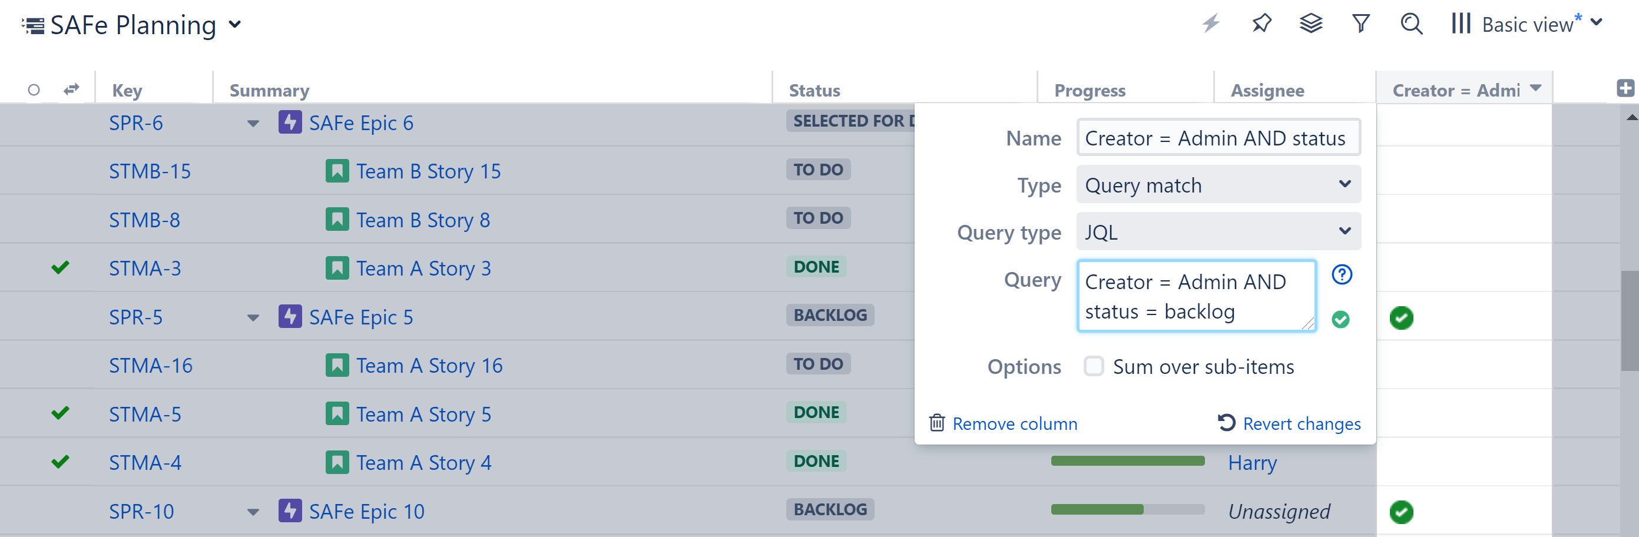Click Revert changes
This screenshot has height=537, width=1639.
[x=1300, y=424]
